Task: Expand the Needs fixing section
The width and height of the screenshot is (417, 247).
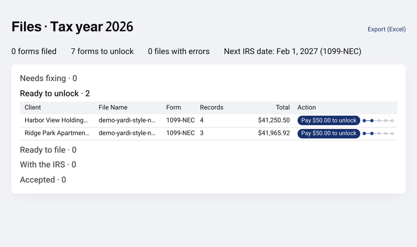Action: click(48, 78)
